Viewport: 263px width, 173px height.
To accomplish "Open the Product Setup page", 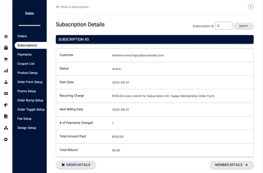I will [27, 73].
